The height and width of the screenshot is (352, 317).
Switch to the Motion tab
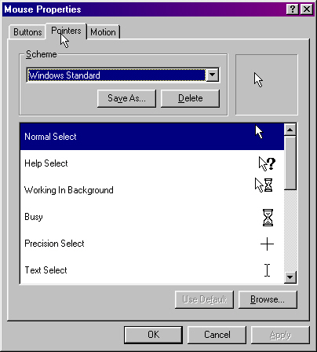click(103, 32)
